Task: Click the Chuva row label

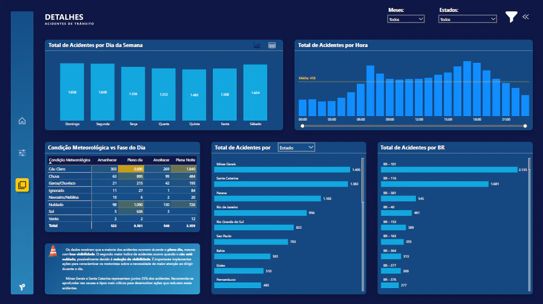Action: [54, 176]
